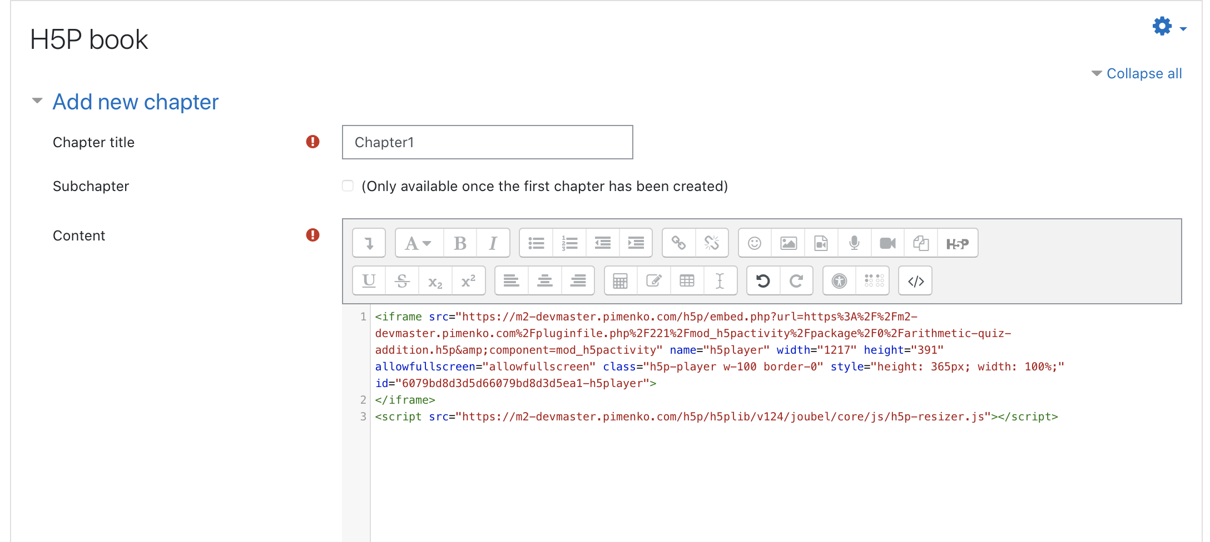Viewport: 1210px width, 542px height.
Task: Click the 'Chapter title' label
Action: (x=93, y=143)
